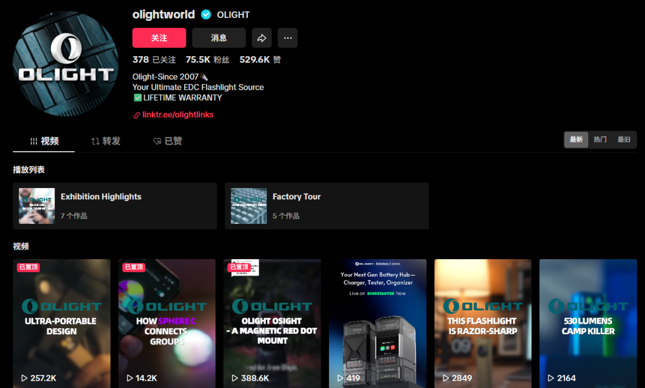The width and height of the screenshot is (645, 388).
Task: Click the LIFETIME WARRANTY bio line
Action: pos(178,98)
